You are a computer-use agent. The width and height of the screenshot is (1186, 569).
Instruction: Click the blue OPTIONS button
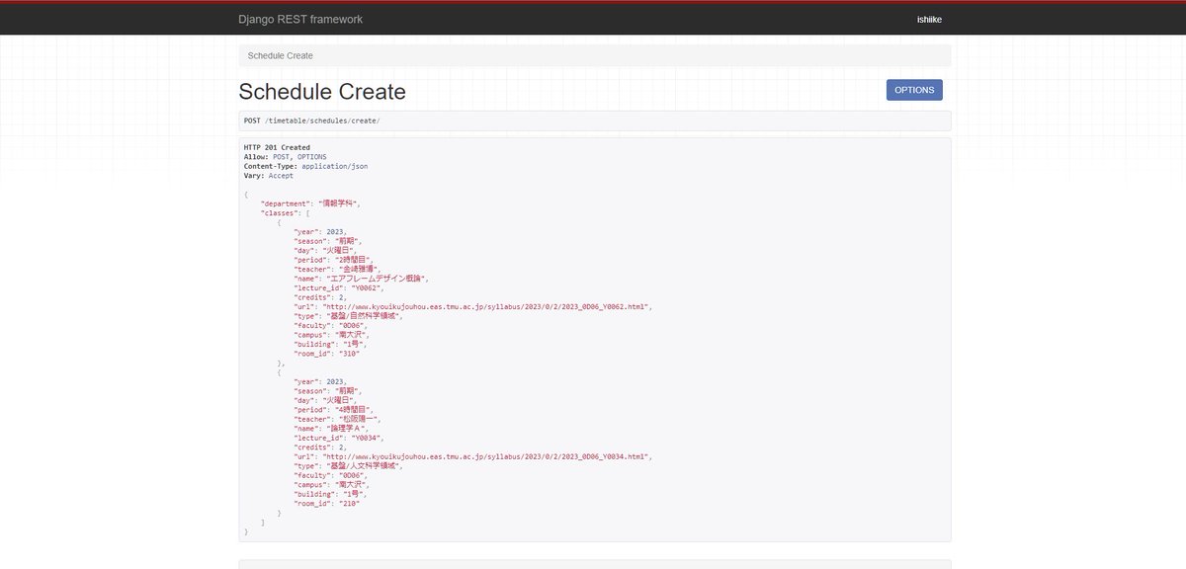click(914, 90)
